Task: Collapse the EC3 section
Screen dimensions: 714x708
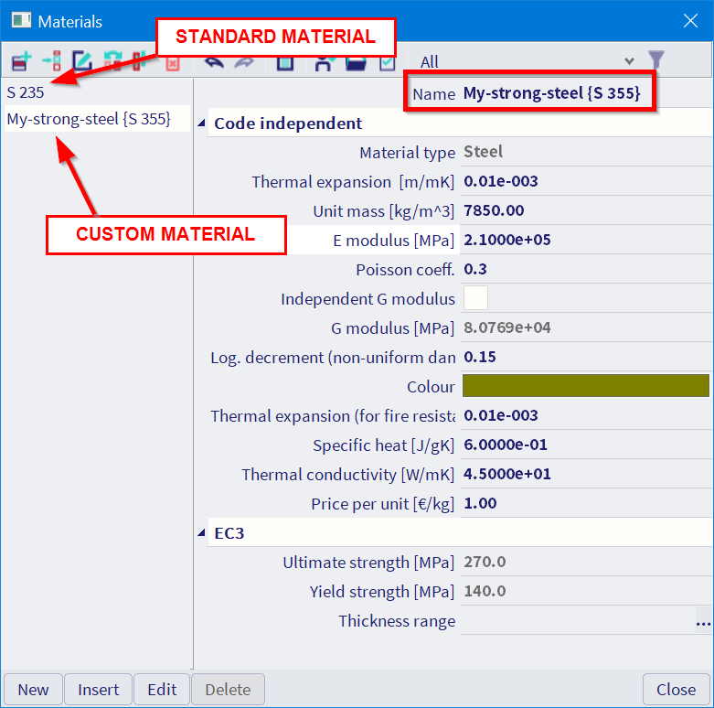Action: [x=202, y=533]
